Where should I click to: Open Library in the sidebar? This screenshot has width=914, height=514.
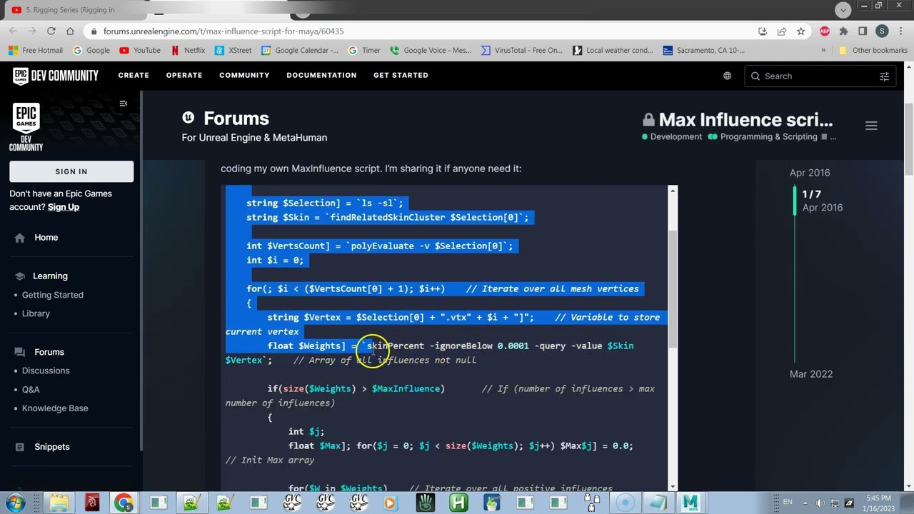tap(36, 313)
